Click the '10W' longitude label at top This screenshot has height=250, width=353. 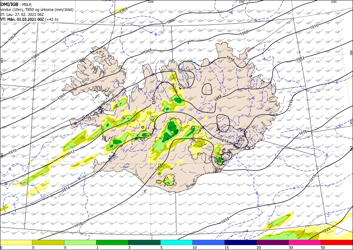pos(334,2)
